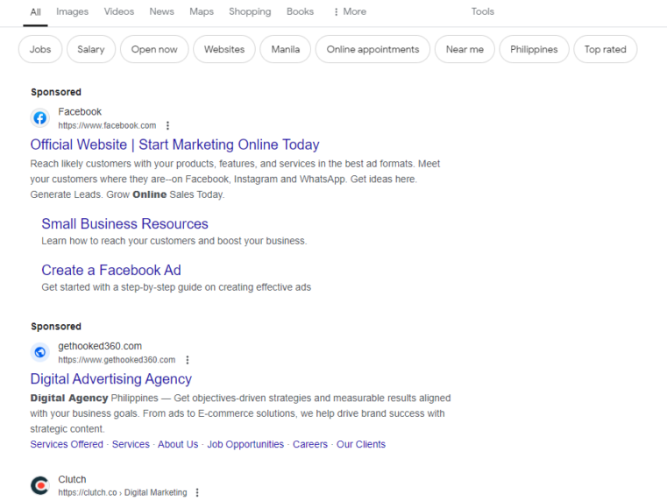Viewport: 667px width, 501px height.
Task: Choose the Philippines filter chip
Action: [534, 49]
